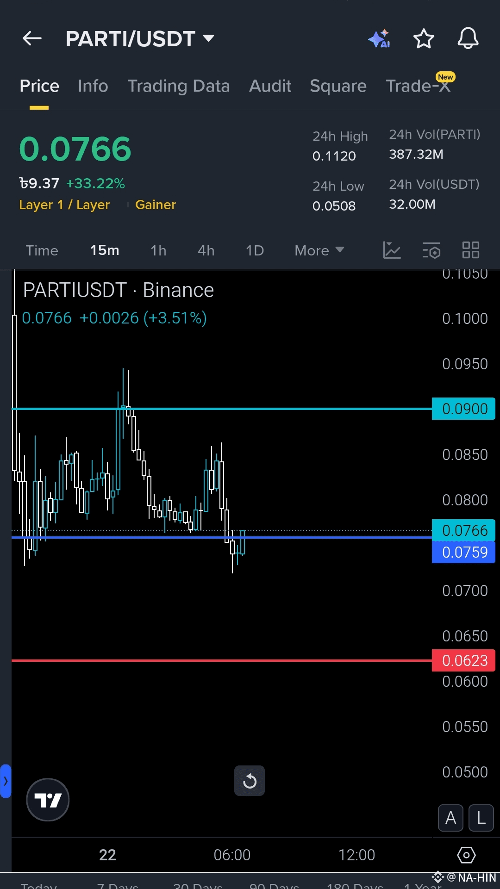Viewport: 500px width, 889px height.
Task: Open the four-square grid layout icon
Action: 471,250
